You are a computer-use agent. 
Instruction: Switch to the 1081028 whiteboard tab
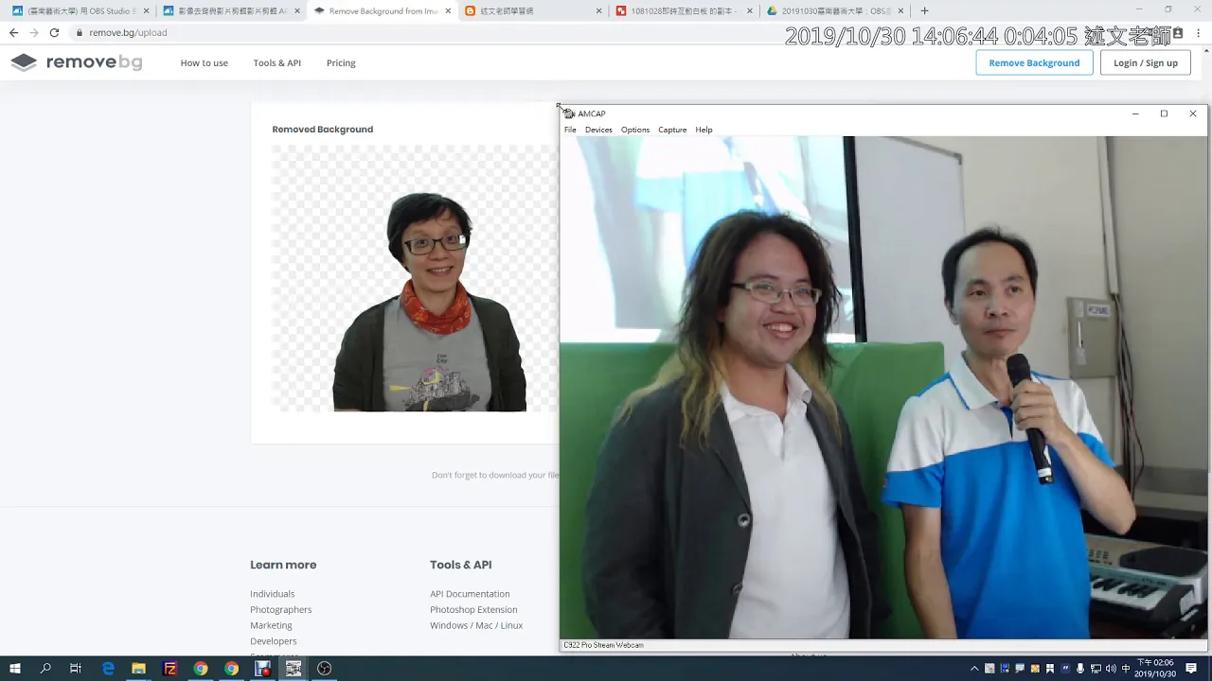tap(684, 11)
